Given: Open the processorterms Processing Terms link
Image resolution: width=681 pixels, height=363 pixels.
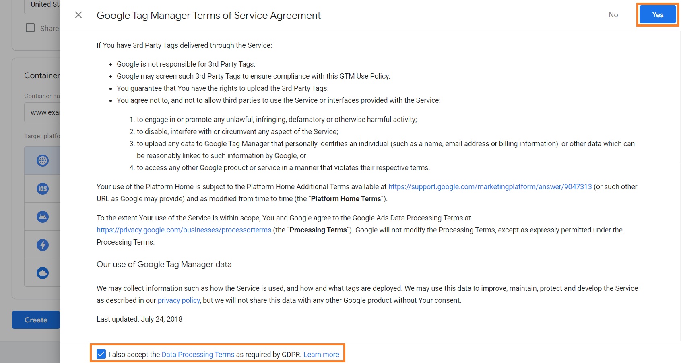Looking at the screenshot, I should click(184, 230).
